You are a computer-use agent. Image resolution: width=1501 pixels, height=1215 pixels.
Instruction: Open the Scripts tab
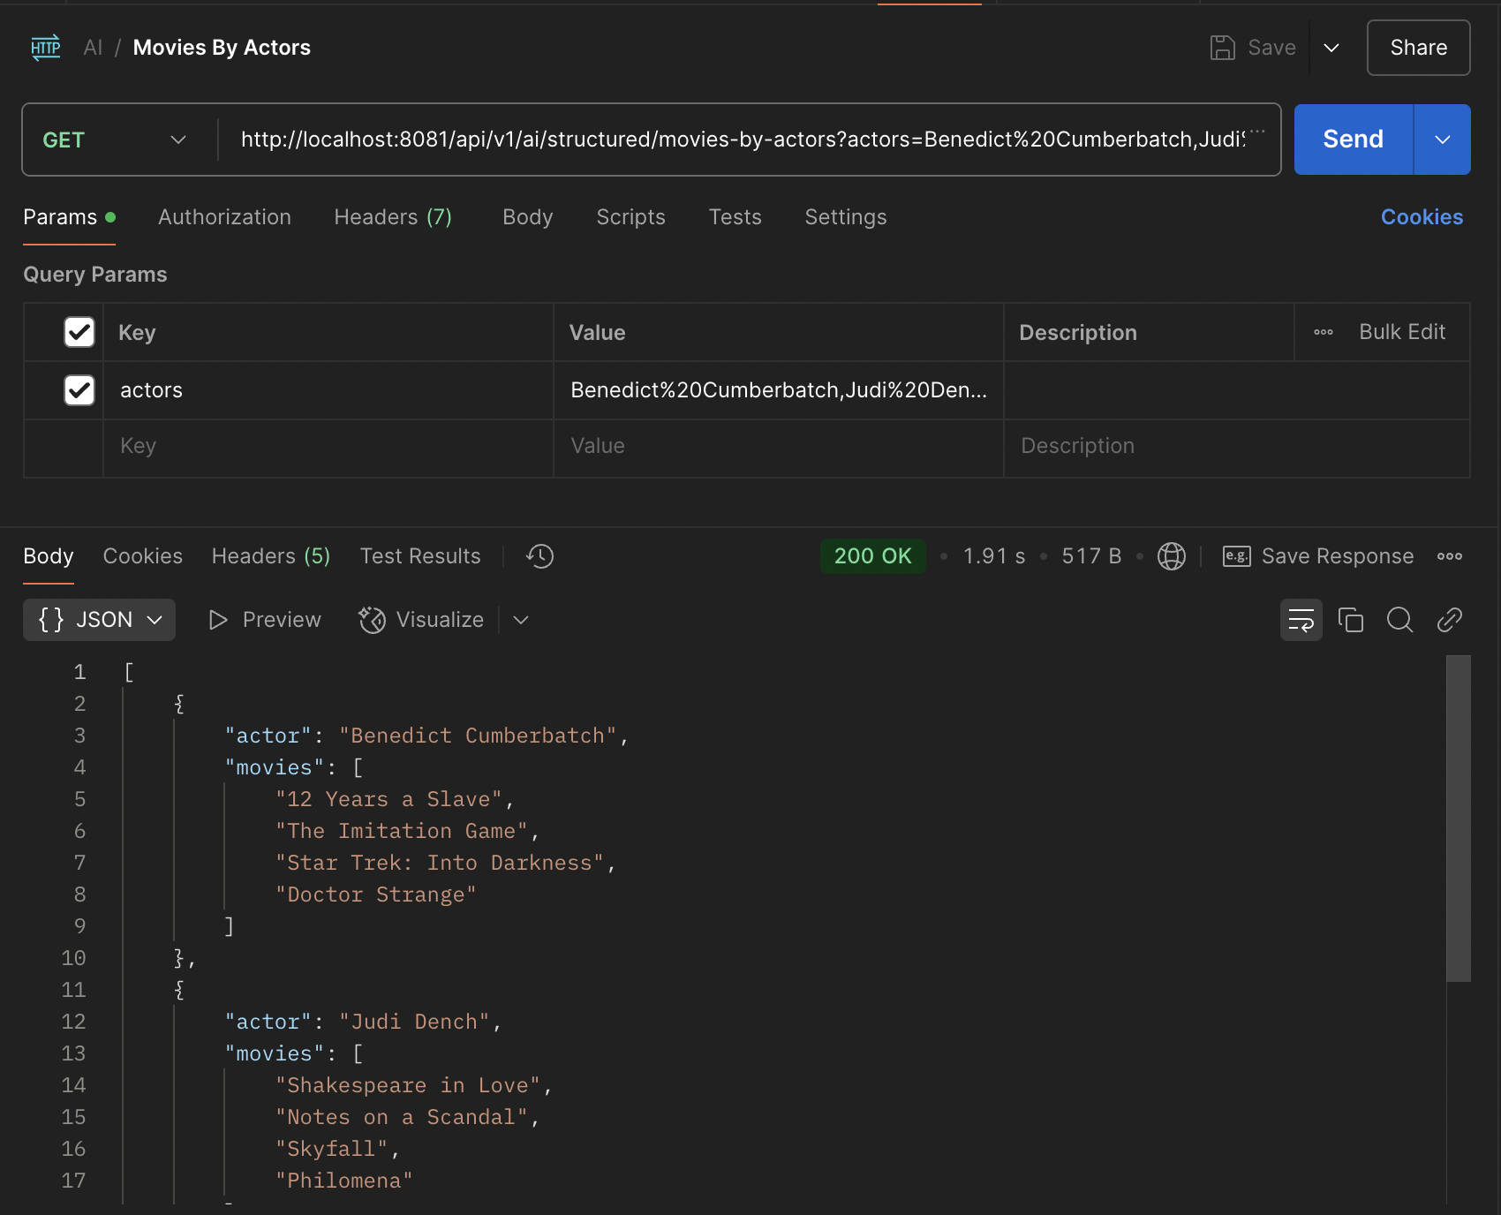(630, 217)
